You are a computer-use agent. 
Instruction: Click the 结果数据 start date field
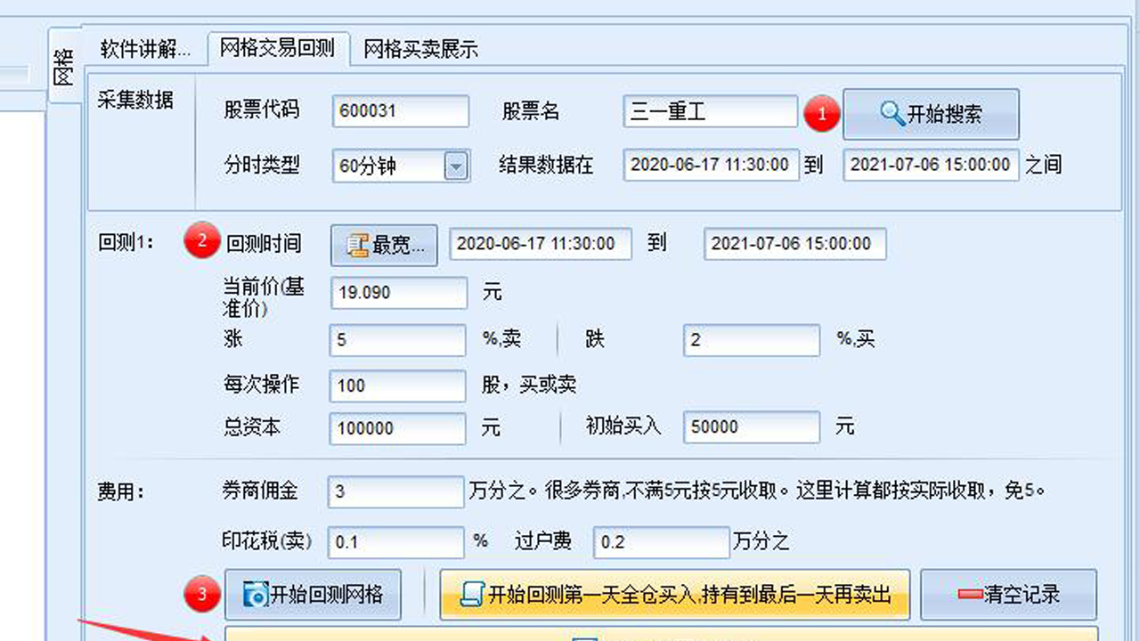coord(711,165)
